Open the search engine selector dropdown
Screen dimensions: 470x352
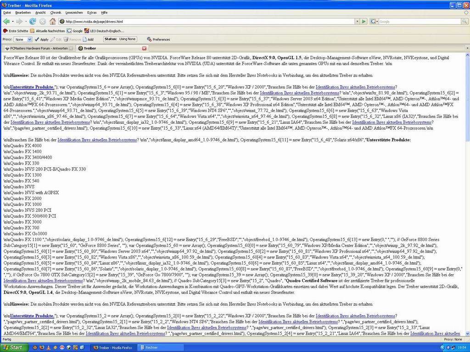tap(375, 22)
